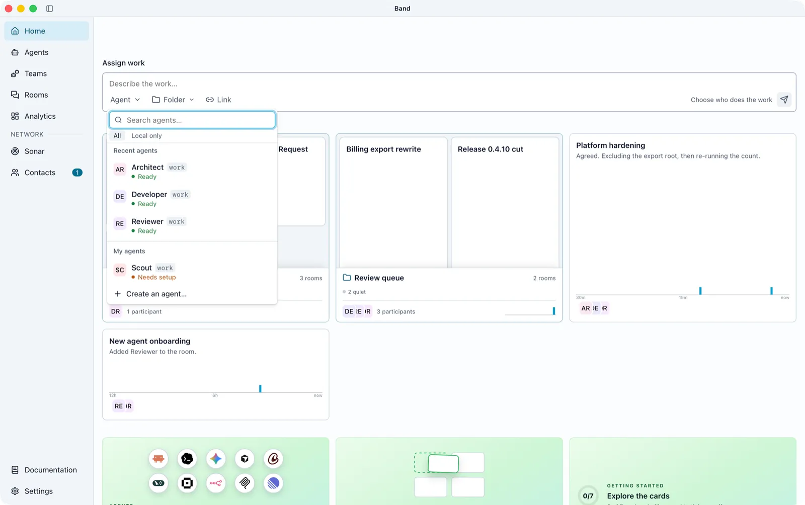Open the Teams section
The width and height of the screenshot is (805, 505).
(46, 73)
